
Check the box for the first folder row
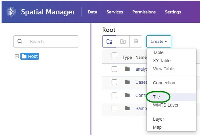click(114, 69)
